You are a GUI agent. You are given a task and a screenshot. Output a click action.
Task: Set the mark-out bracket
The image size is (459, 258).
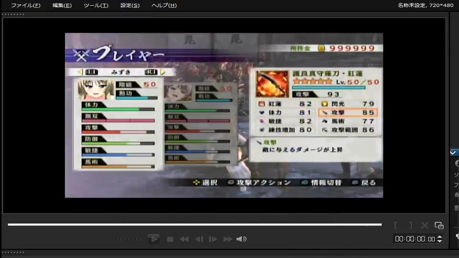click(411, 225)
